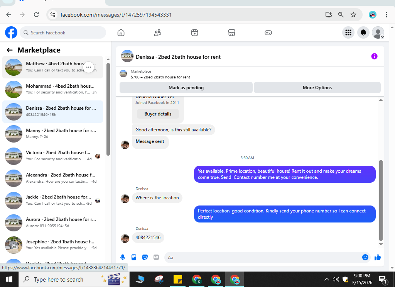Viewport: 395px width, 287px height.
Task: Bookmark this page with star icon
Action: (x=353, y=15)
